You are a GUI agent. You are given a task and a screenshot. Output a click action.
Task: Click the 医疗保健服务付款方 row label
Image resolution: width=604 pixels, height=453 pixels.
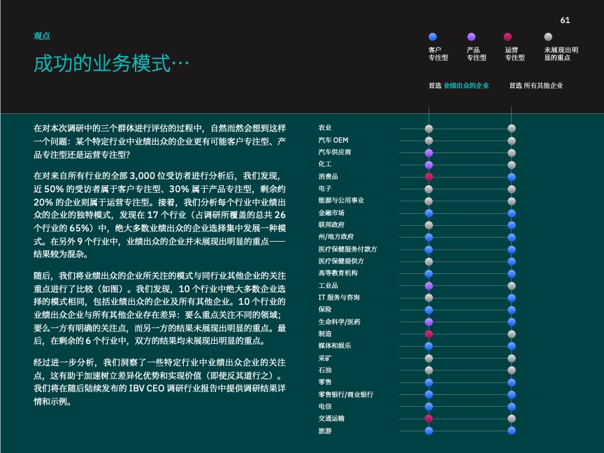(347, 249)
